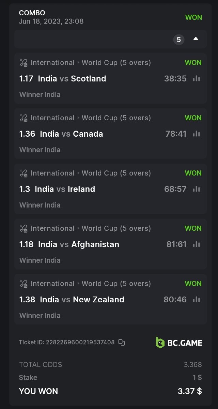Click the Ticket ID number text
The height and width of the screenshot is (409, 218).
tap(80, 343)
